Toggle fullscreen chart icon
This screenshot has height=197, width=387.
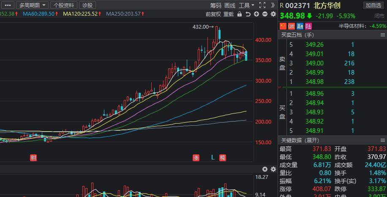pyautogui.click(x=262, y=5)
